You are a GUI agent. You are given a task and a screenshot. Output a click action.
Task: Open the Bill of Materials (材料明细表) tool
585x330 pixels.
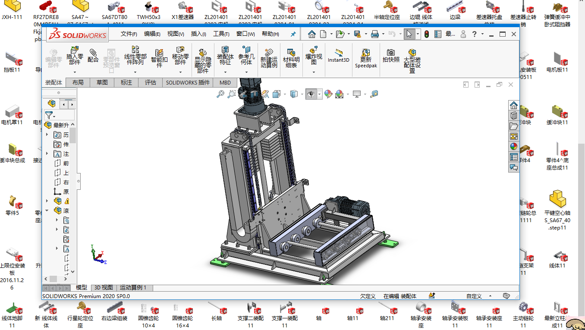[x=291, y=57]
